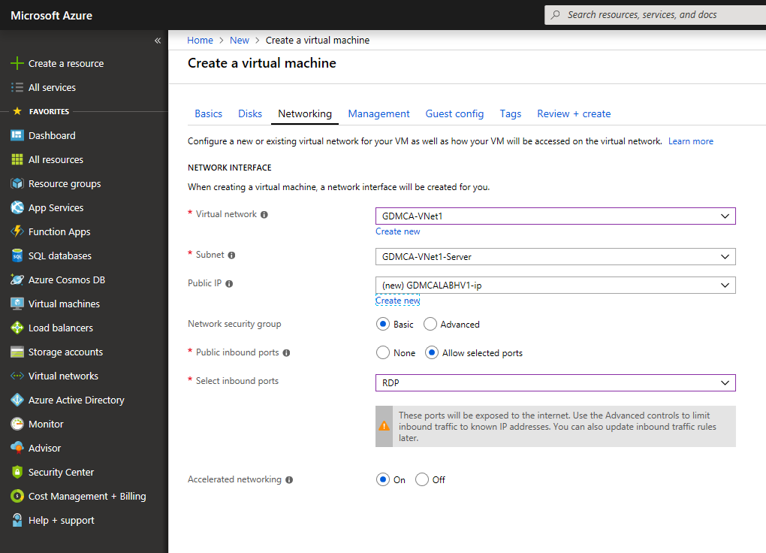Switch to the Disks tab
The height and width of the screenshot is (553, 766).
(x=249, y=113)
